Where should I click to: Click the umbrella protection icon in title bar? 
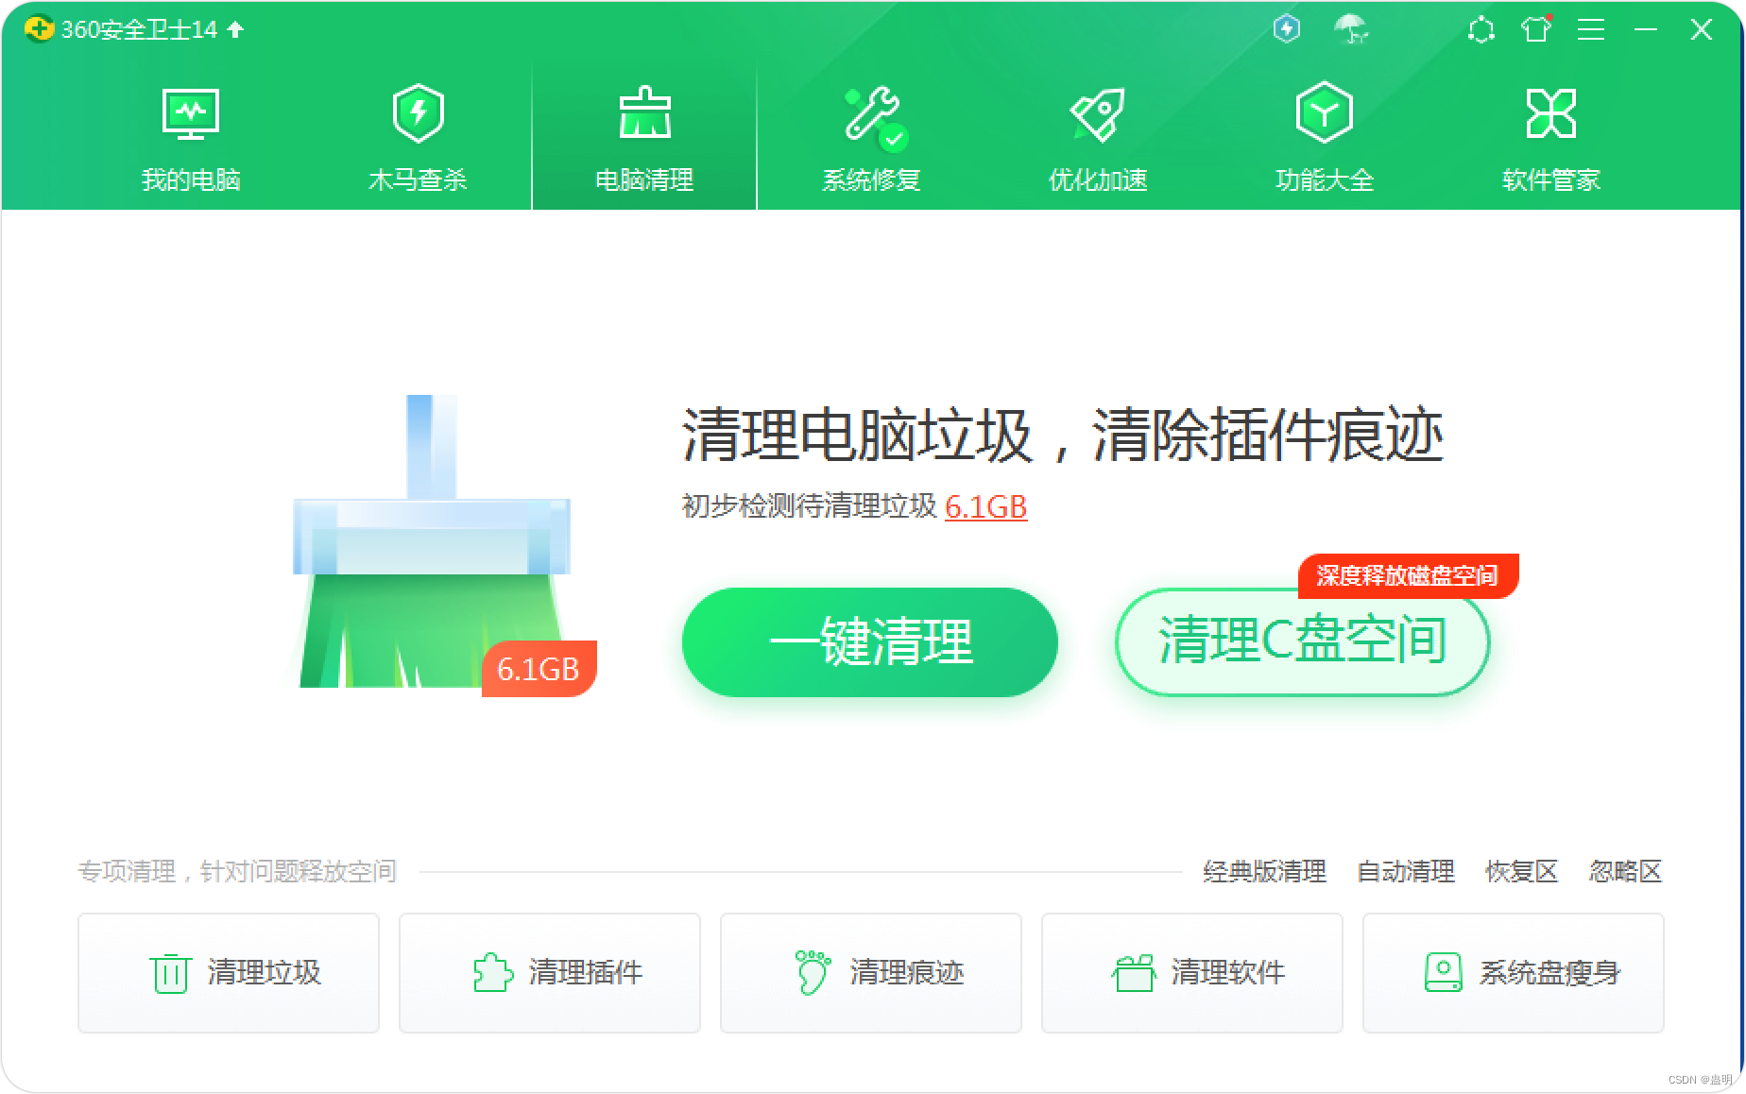coord(1353,29)
